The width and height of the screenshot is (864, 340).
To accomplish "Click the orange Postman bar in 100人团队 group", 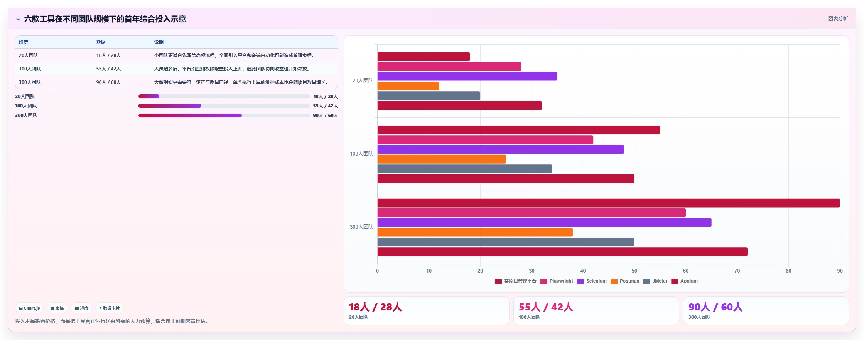I will 442,159.
